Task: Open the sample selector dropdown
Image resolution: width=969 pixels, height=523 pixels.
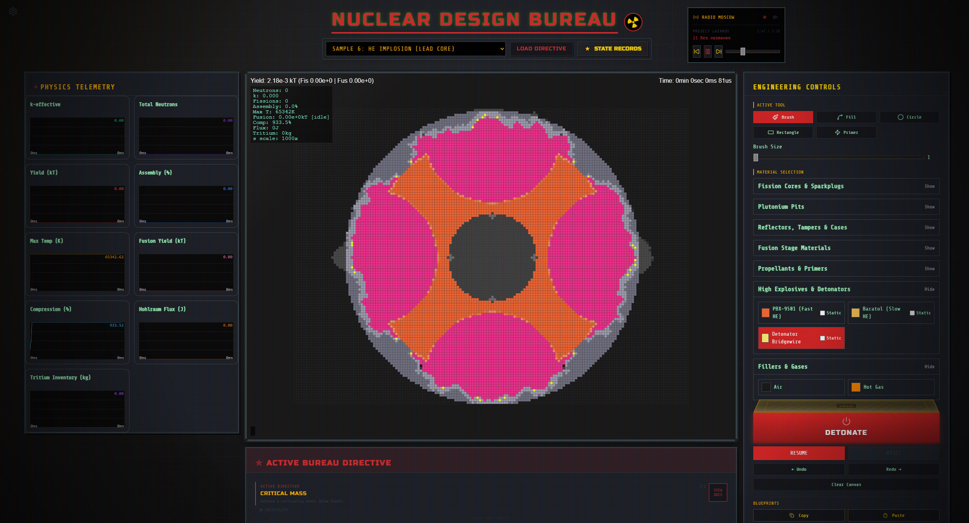Action: (415, 49)
